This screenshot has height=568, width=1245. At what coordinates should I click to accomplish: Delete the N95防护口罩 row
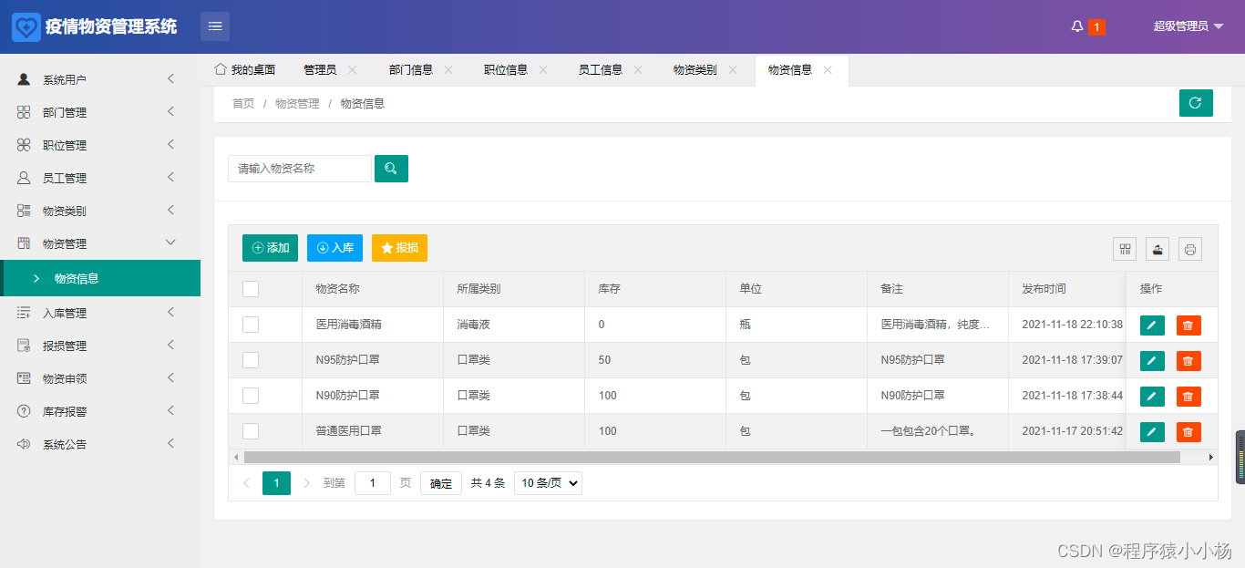pyautogui.click(x=1188, y=361)
